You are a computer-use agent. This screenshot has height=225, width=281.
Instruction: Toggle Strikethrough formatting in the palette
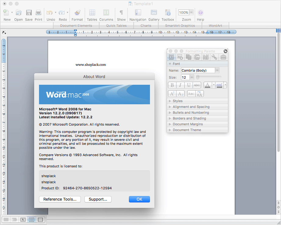point(197,85)
